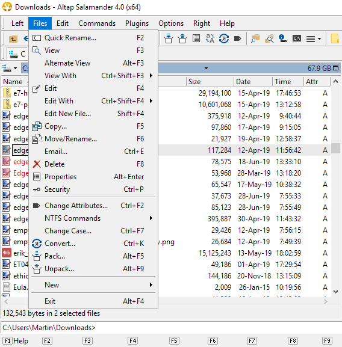Open the change drive dropdown arrow

click(15, 68)
